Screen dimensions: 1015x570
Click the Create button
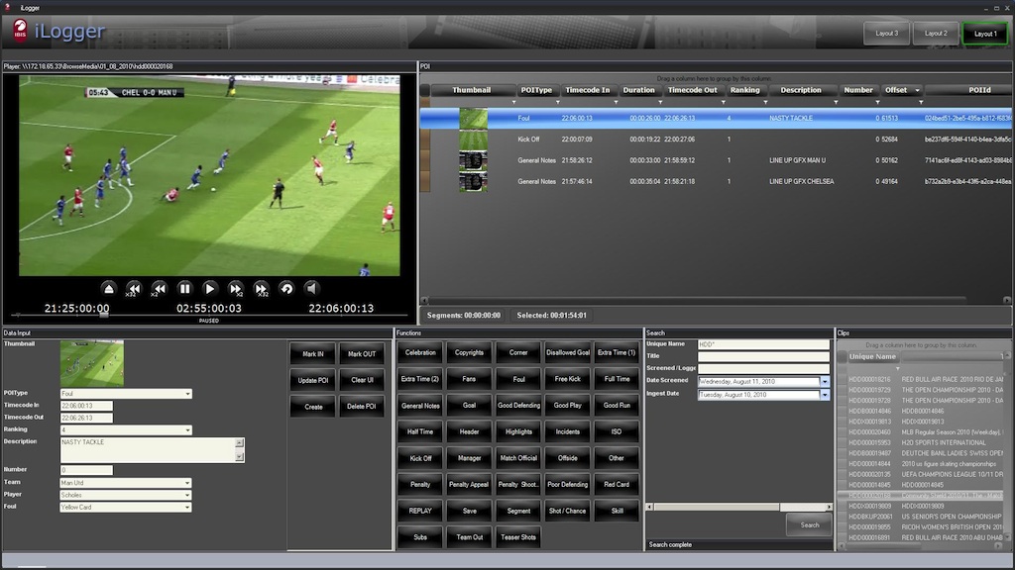coord(312,407)
